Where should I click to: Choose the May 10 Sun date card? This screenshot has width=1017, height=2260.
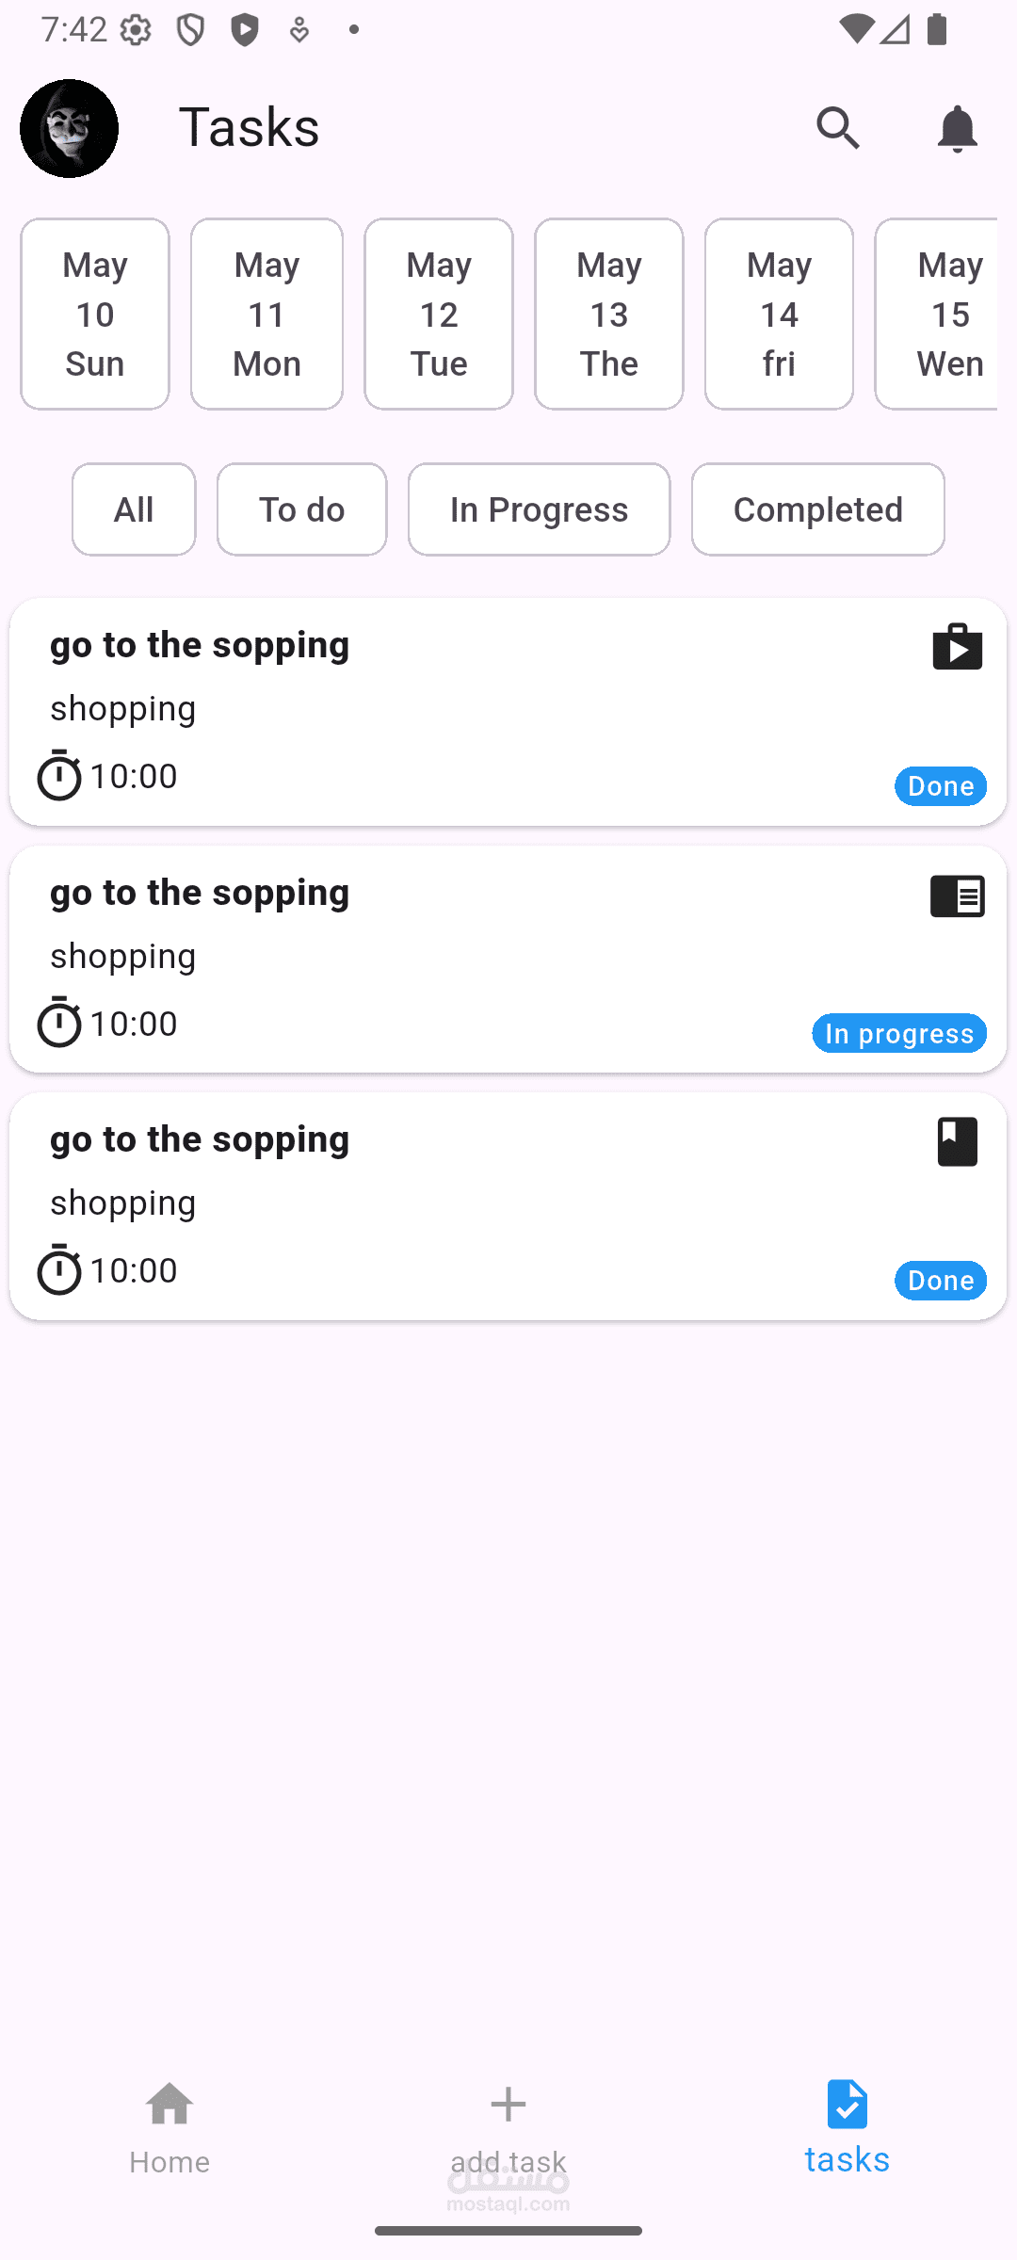(x=95, y=315)
